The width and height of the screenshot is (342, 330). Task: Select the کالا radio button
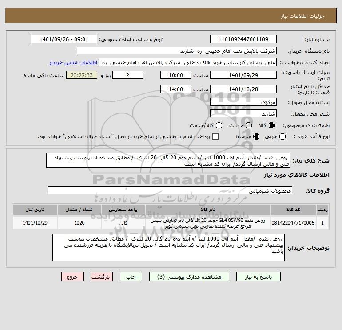coord(272,125)
